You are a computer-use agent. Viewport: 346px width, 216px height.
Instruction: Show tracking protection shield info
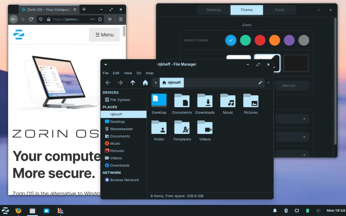41,19
